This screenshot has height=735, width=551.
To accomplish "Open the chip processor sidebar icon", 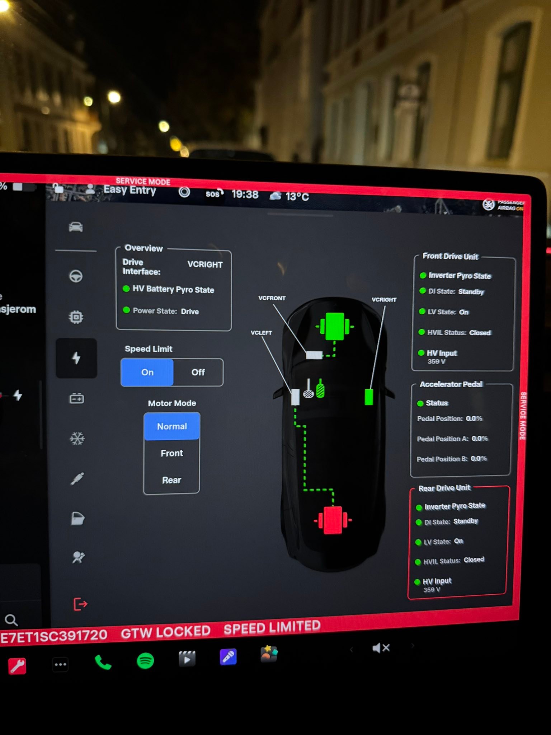I will point(76,317).
